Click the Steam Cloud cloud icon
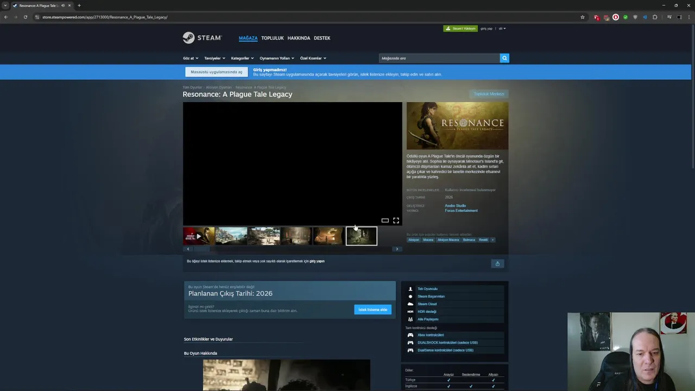This screenshot has height=391, width=695. point(410,304)
